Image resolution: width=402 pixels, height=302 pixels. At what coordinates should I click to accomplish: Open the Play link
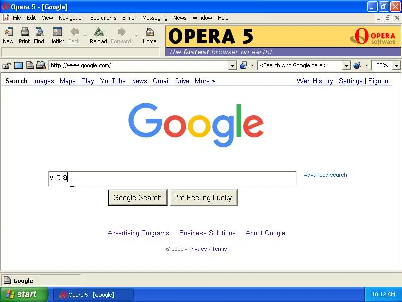click(87, 81)
